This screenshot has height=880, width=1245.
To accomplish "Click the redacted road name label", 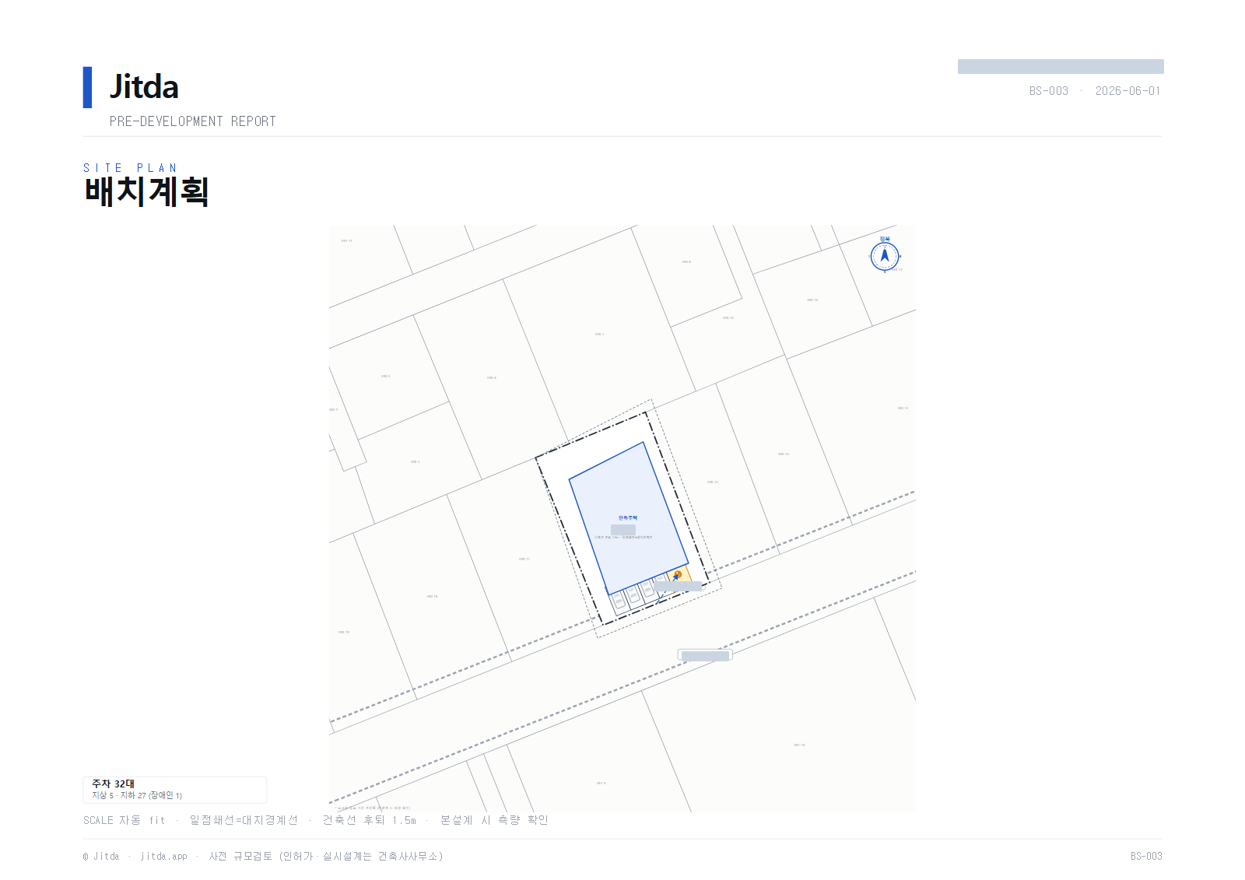I will point(705,655).
